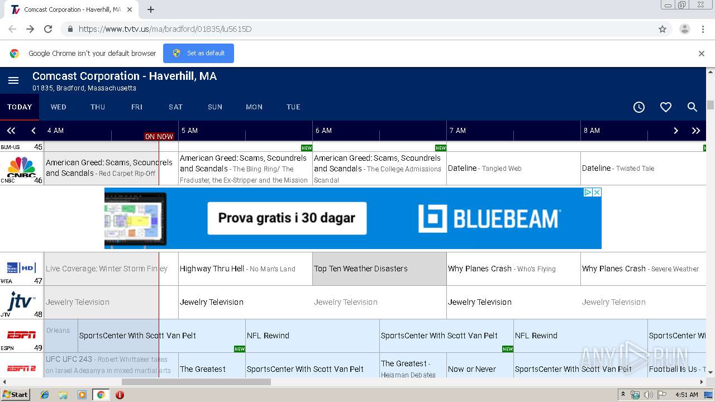Screen dimensions: 715x402
Task: Click the taskbar clock showing 4:51 AM
Action: coord(687,395)
